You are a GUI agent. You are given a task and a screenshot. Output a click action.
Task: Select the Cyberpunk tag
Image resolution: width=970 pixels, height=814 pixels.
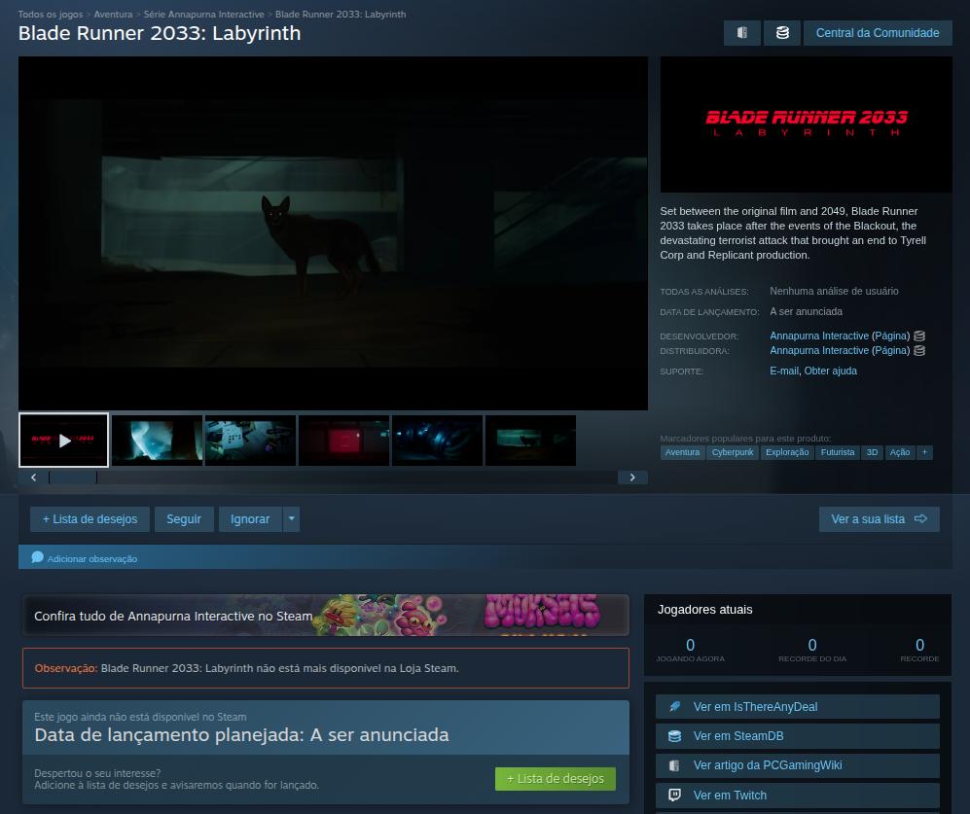coord(733,452)
